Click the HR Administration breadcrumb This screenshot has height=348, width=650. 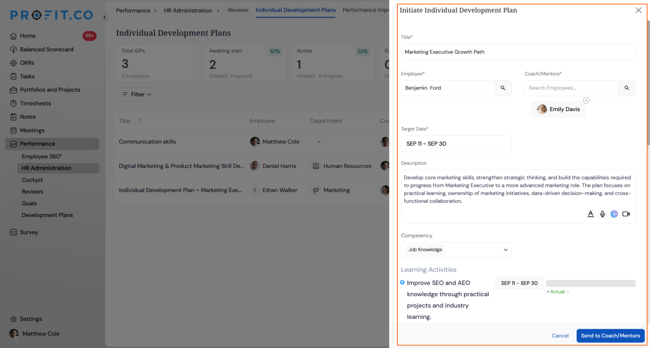[x=188, y=10]
